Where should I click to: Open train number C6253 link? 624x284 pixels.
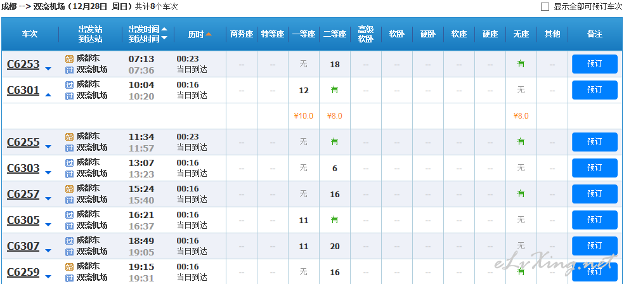[23, 64]
